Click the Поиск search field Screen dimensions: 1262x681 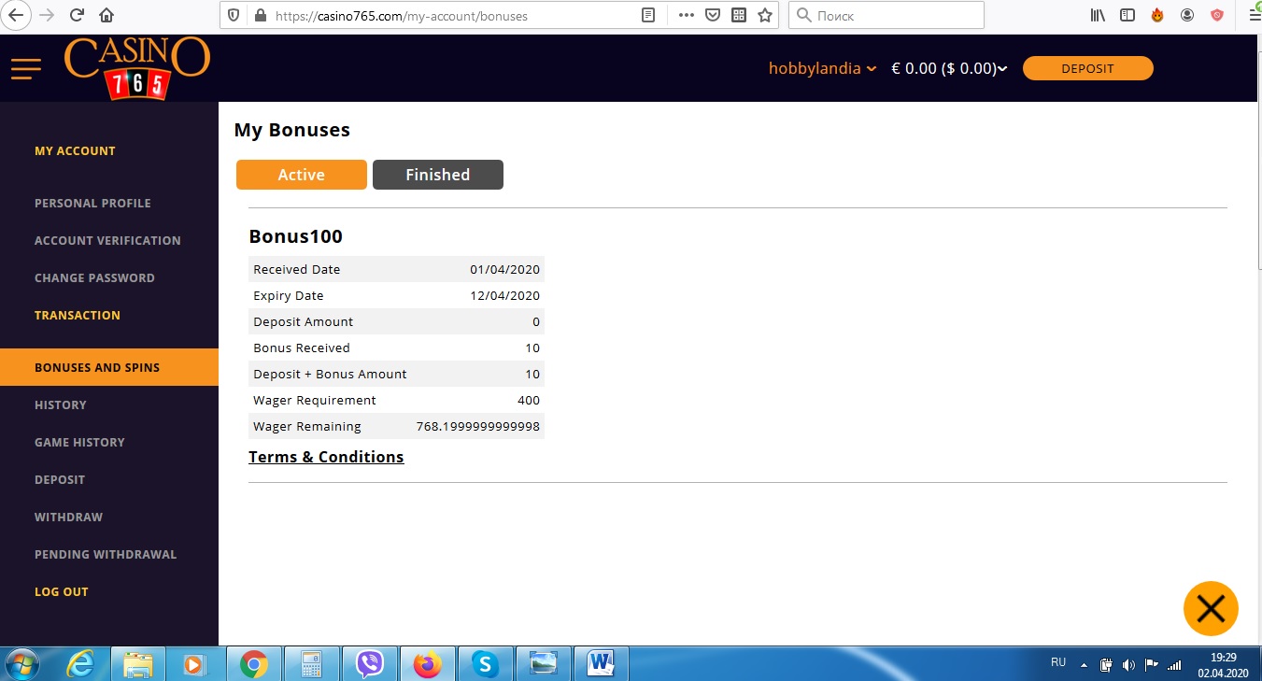click(886, 15)
